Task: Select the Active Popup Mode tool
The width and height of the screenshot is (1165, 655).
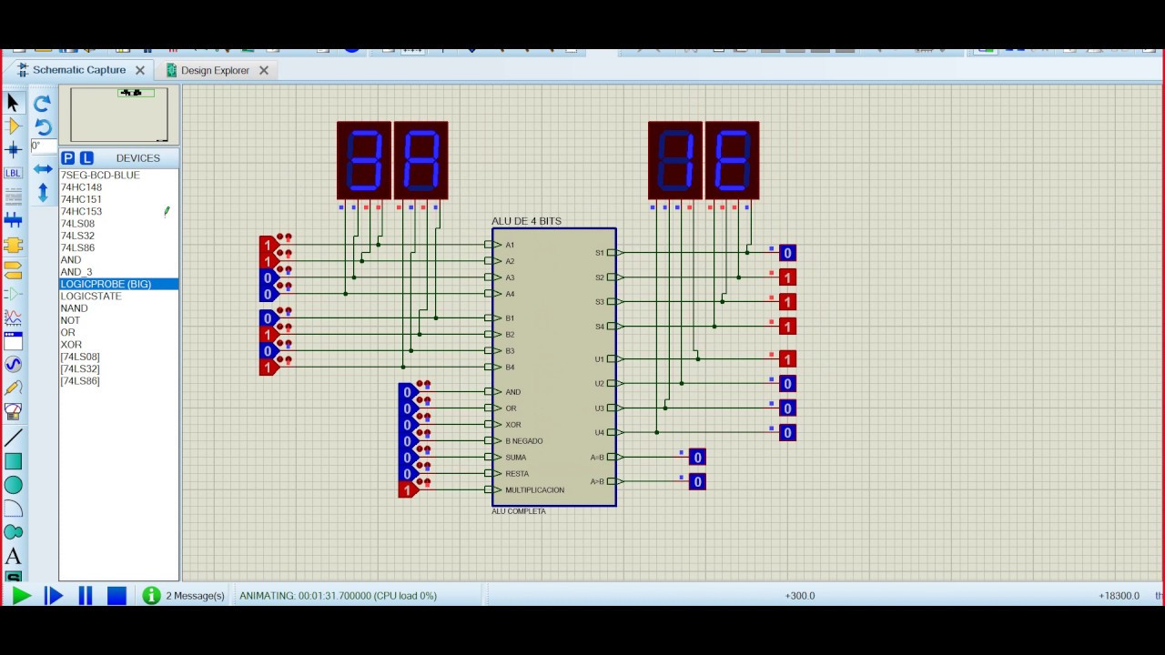Action: point(13,341)
